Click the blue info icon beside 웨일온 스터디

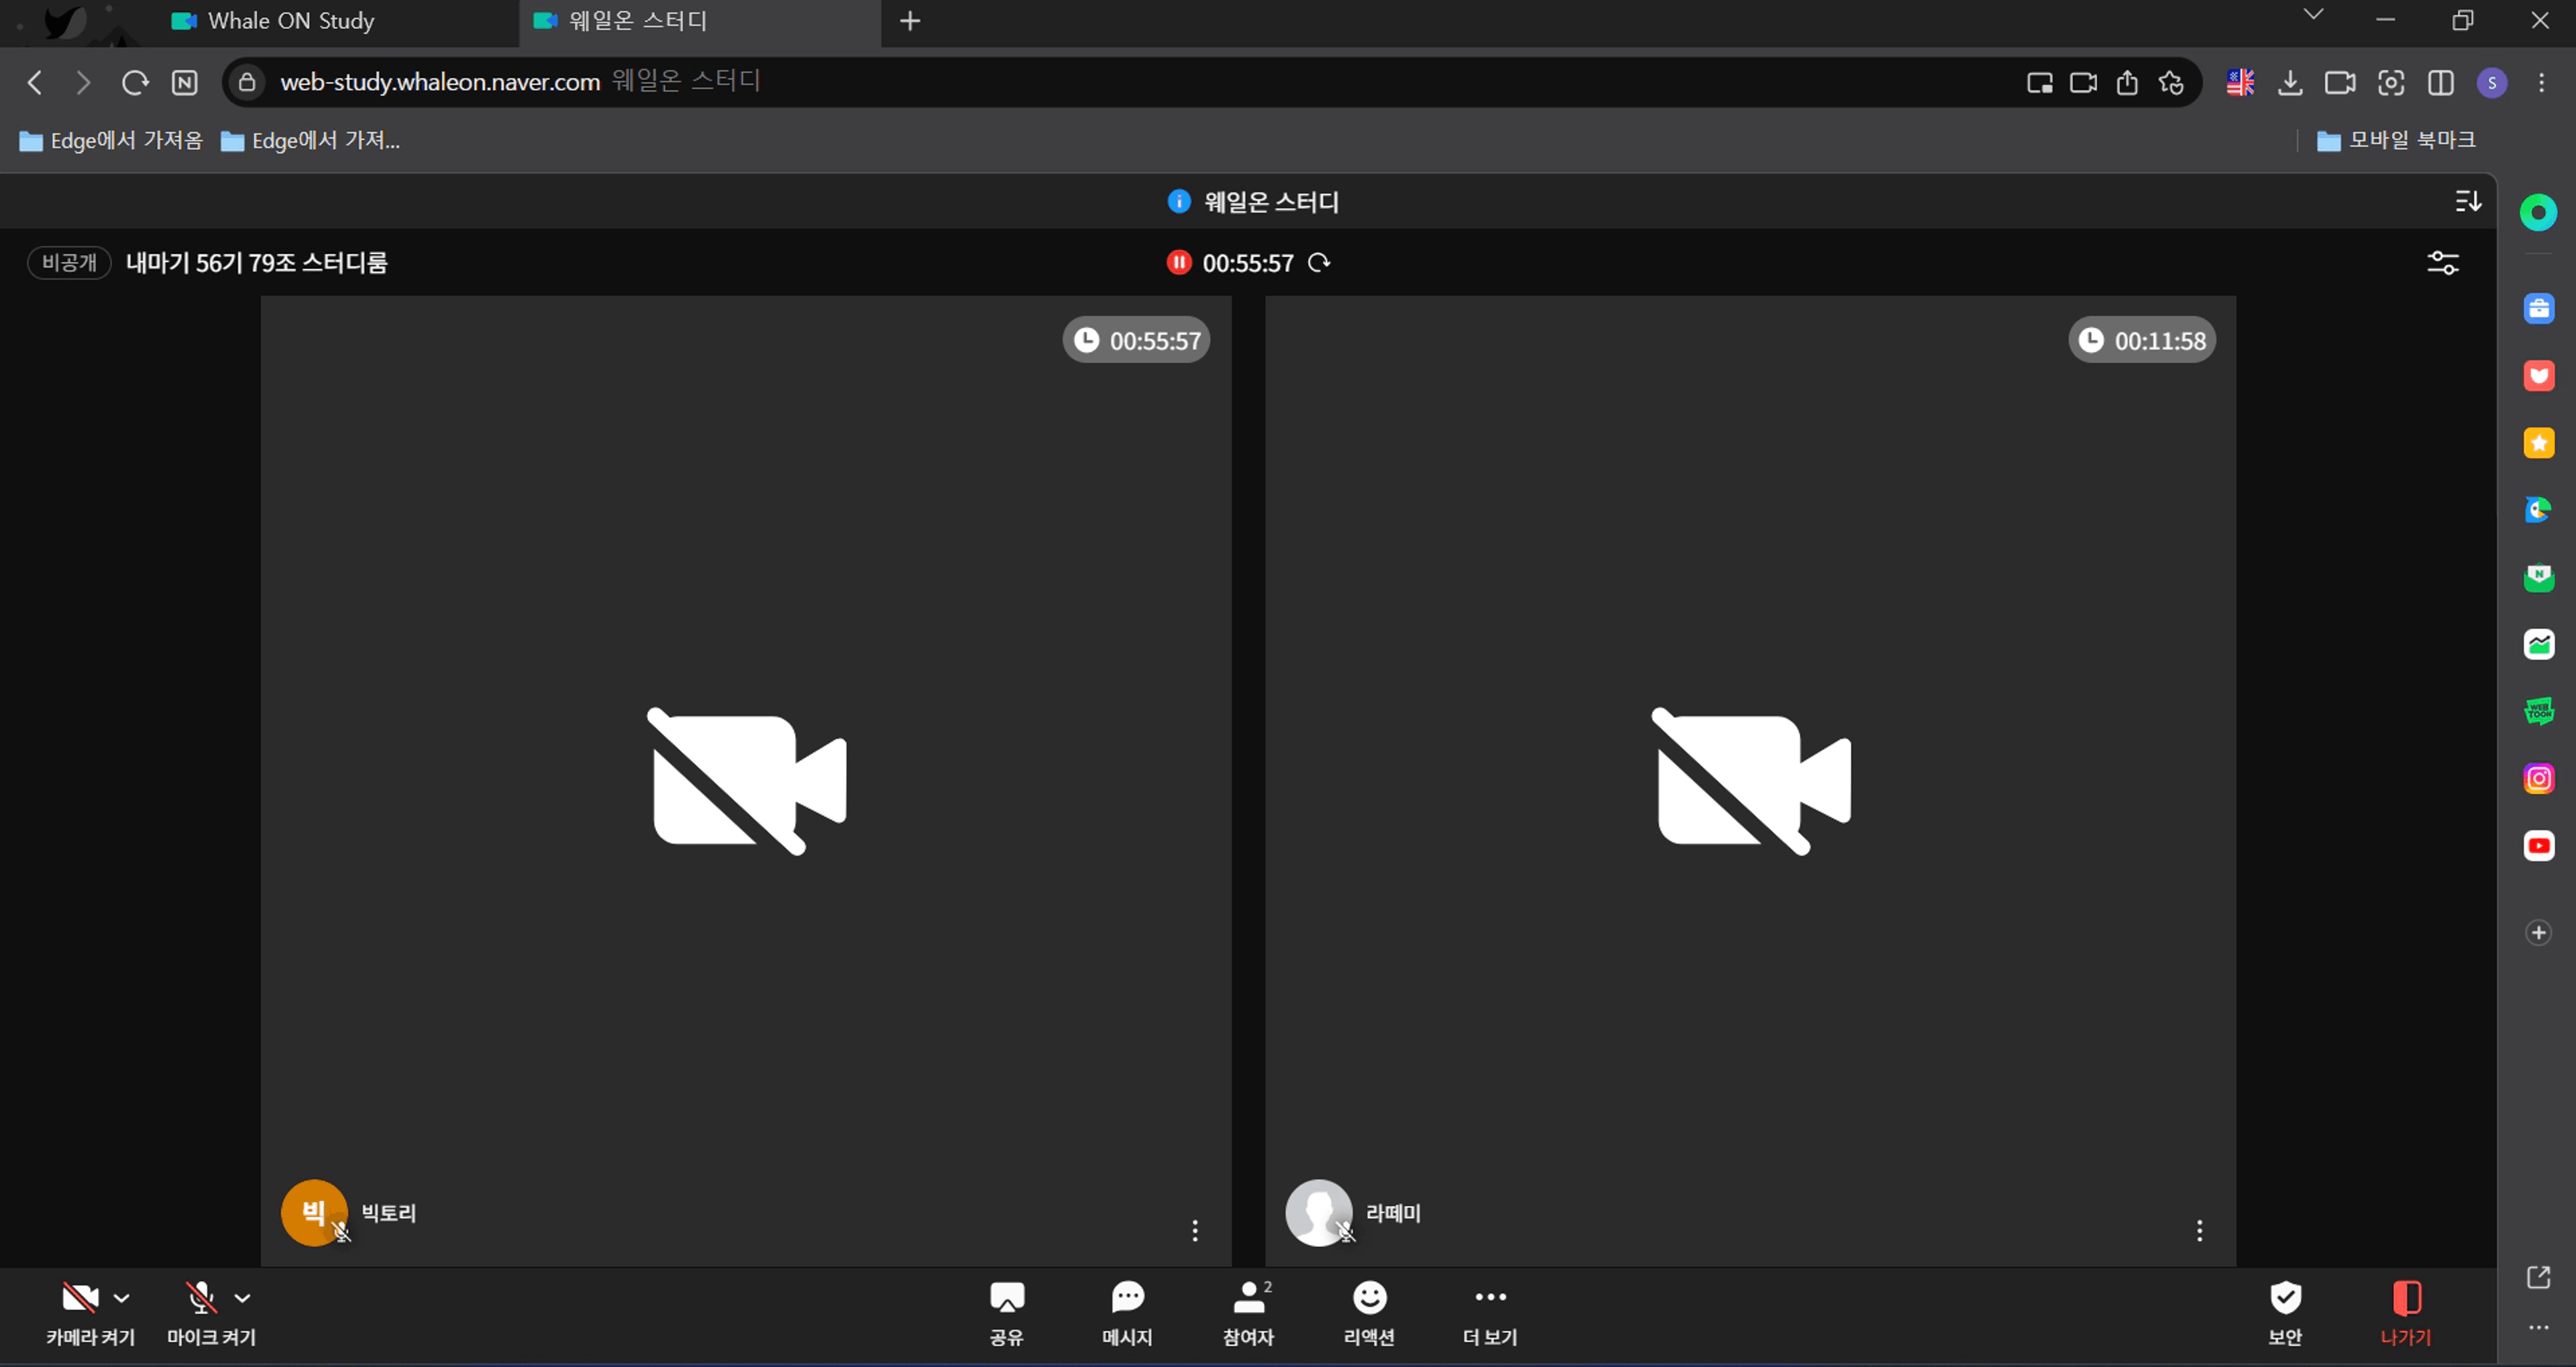(1179, 202)
